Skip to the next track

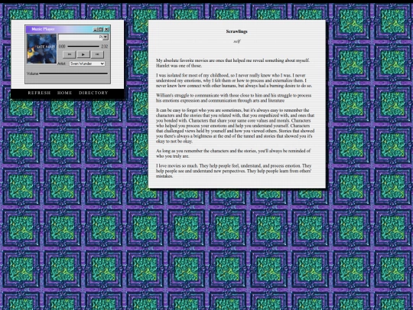click(97, 54)
